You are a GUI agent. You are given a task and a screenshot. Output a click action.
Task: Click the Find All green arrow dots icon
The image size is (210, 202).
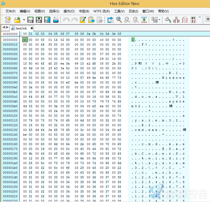point(144,20)
